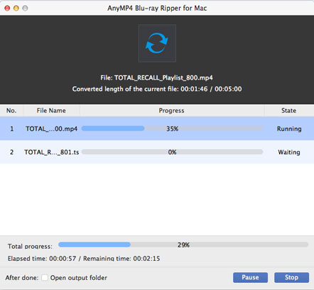Click the No. column header

click(11, 111)
